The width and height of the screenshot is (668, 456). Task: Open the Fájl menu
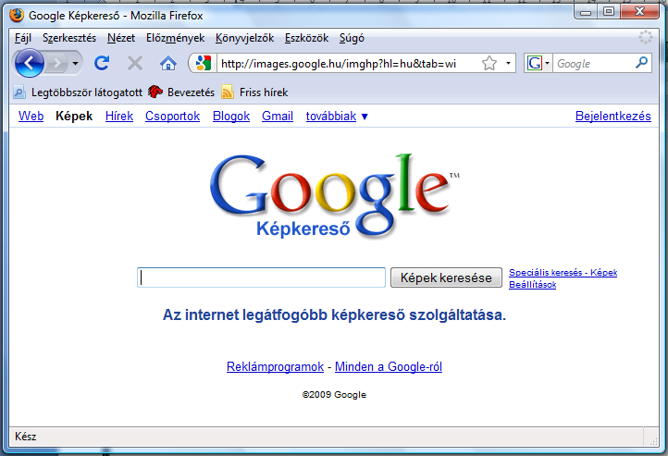coord(23,38)
